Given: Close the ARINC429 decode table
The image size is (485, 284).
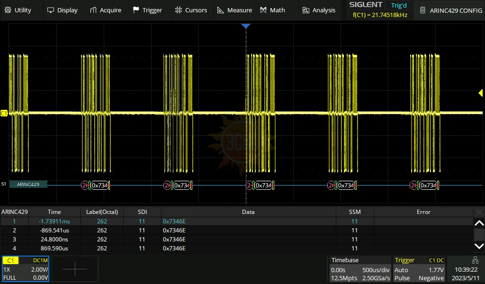Looking at the screenshot, I should [x=479, y=212].
